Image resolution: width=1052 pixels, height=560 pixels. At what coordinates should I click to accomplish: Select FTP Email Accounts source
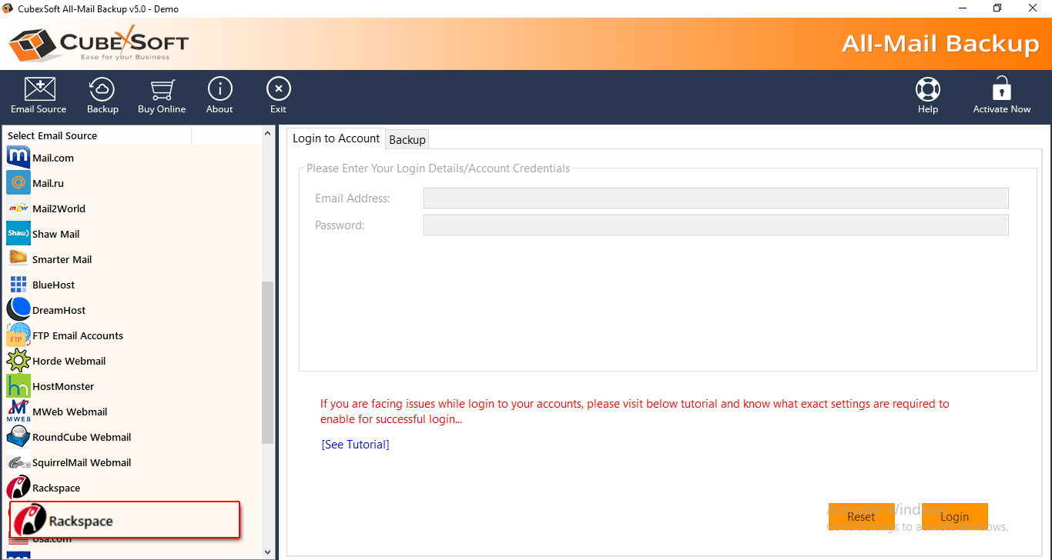pos(77,335)
